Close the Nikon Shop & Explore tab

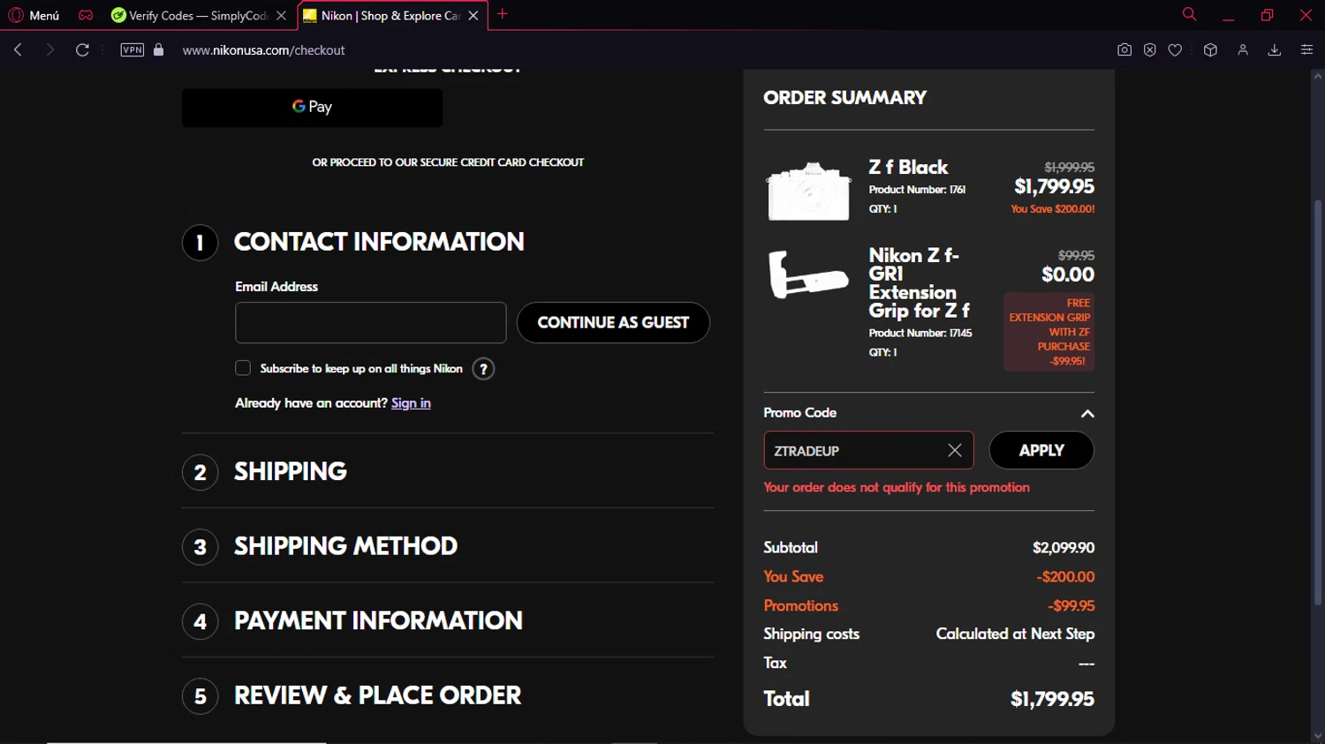[x=473, y=15]
